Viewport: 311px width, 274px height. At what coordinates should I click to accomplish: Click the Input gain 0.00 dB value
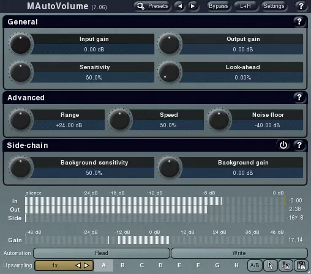point(94,50)
